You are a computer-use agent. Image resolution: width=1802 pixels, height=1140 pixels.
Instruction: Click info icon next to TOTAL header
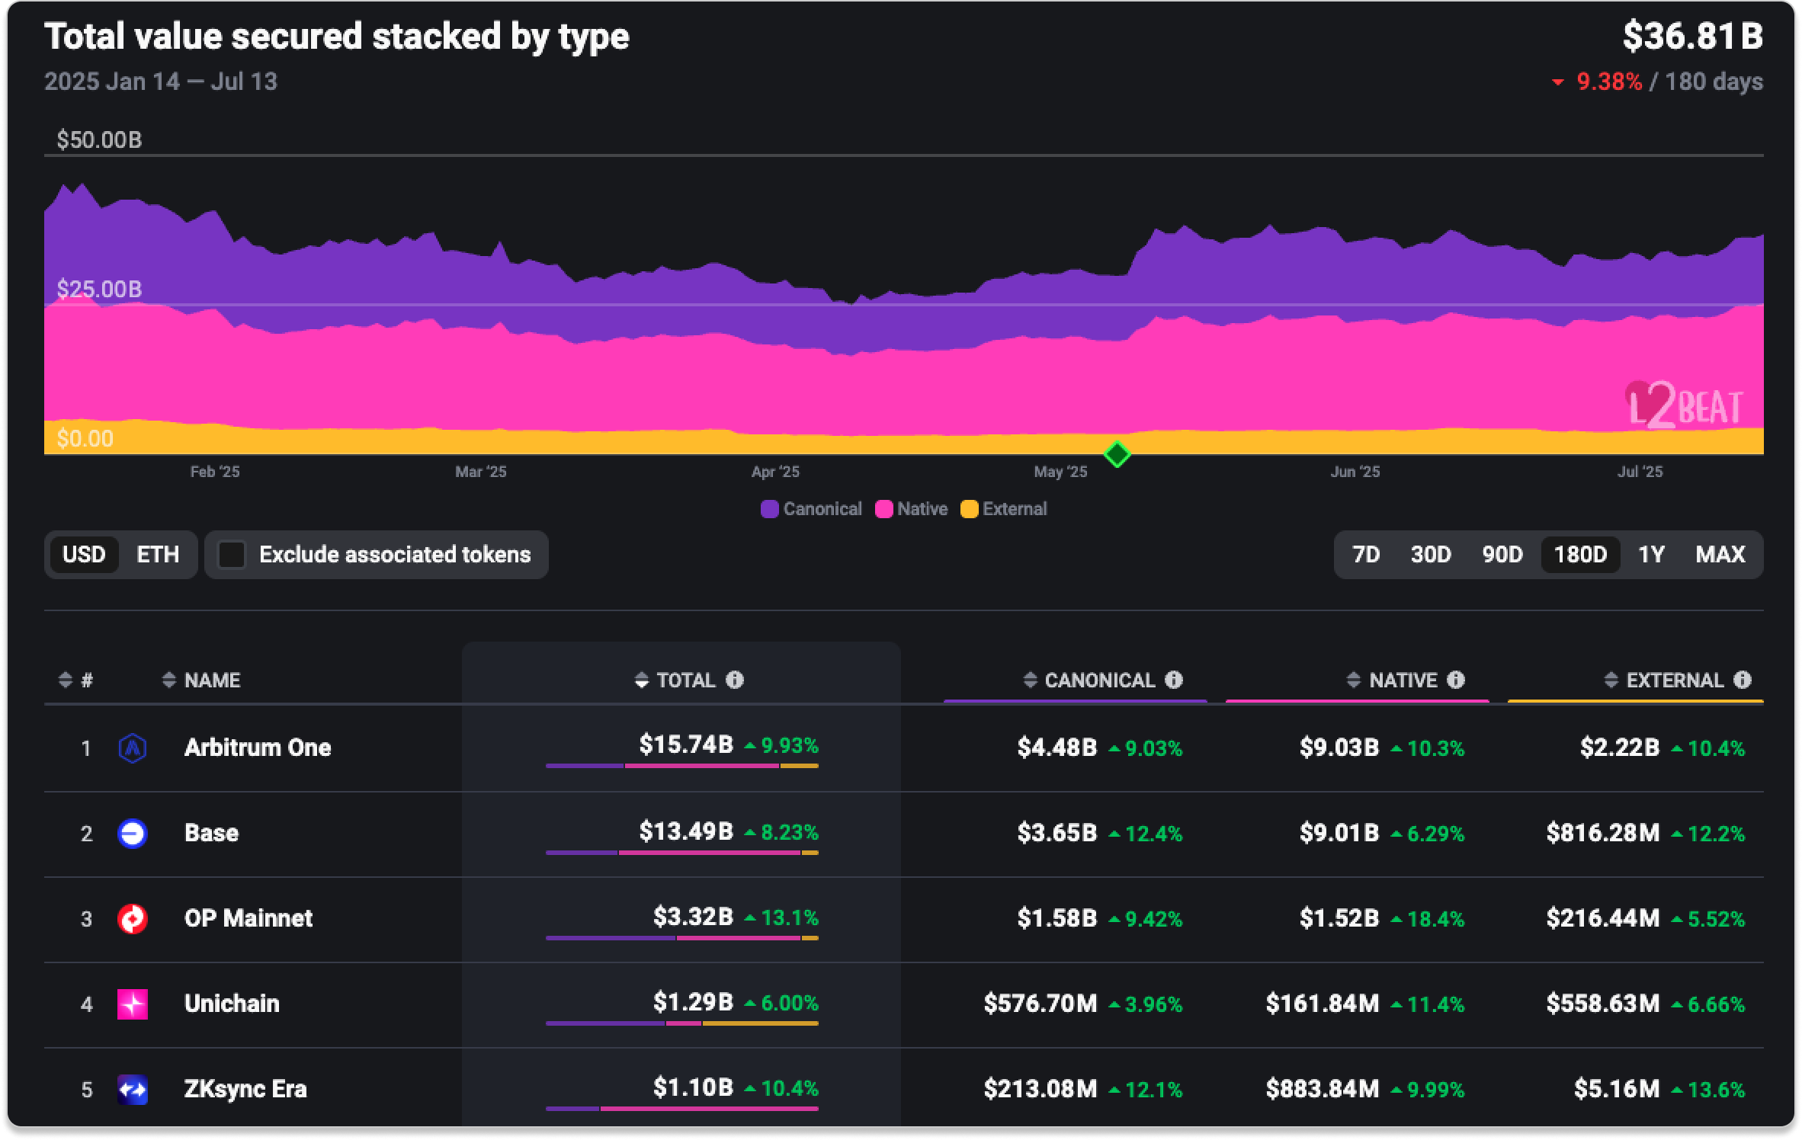click(735, 680)
